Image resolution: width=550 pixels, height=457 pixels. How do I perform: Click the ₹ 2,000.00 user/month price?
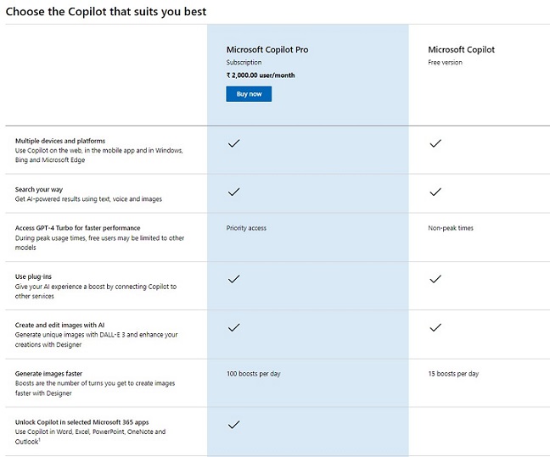262,75
